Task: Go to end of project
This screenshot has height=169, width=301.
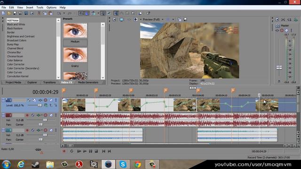Action: pyautogui.click(x=109, y=151)
